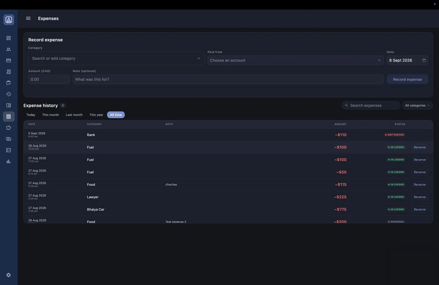Open the people/customers sidebar icon
This screenshot has width=439, height=285.
pyautogui.click(x=9, y=49)
